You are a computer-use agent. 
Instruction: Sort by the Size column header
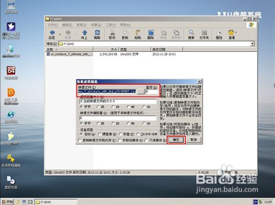click(x=106, y=49)
